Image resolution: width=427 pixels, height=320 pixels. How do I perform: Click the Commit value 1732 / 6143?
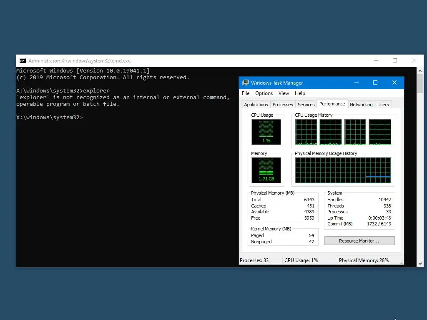coord(379,224)
